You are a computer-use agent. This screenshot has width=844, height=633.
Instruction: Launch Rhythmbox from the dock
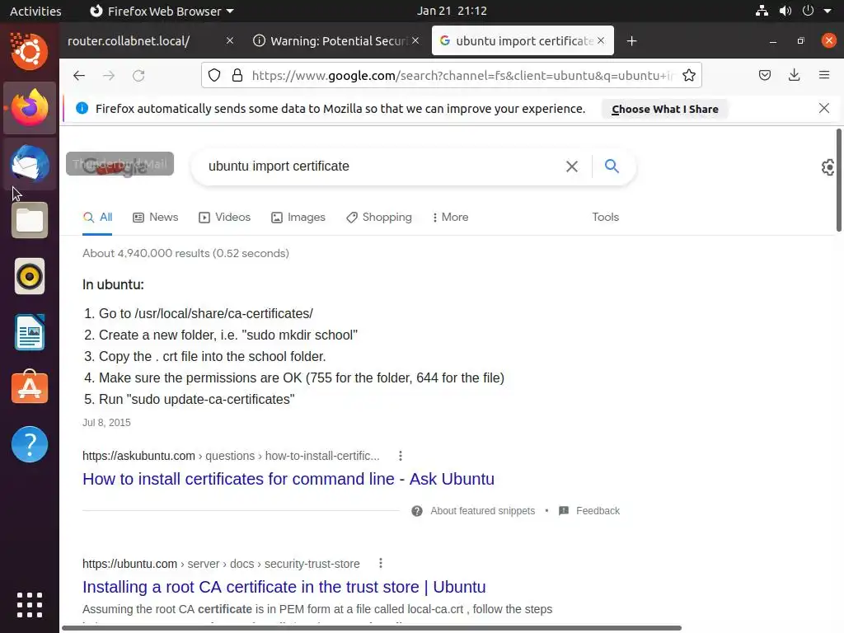tap(30, 277)
